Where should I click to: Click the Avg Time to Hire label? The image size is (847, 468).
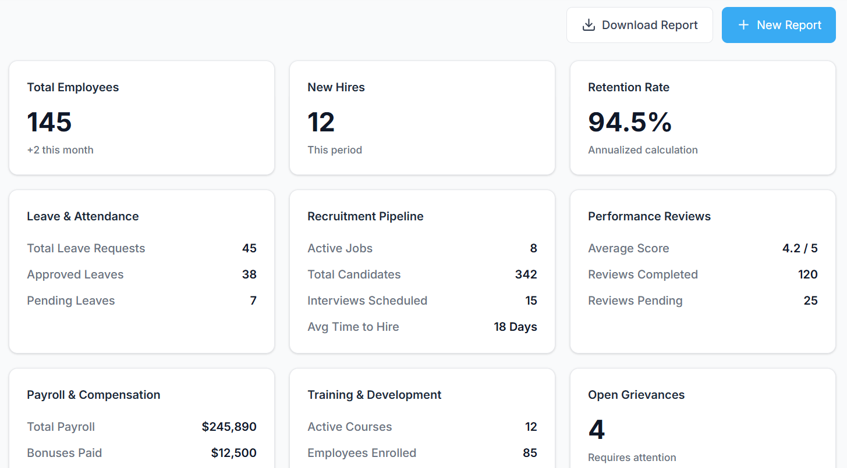pyautogui.click(x=353, y=327)
